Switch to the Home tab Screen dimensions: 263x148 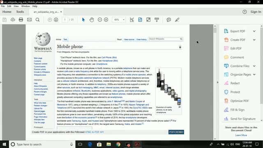(7, 12)
